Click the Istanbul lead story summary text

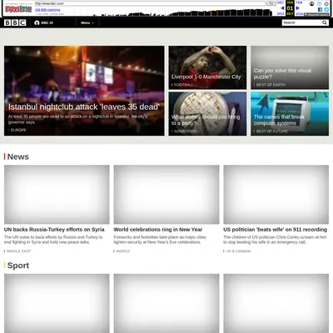(x=77, y=119)
